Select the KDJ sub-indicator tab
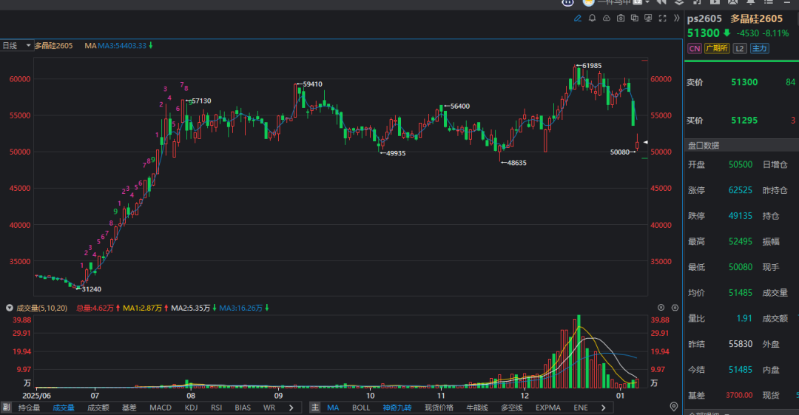This screenshot has width=799, height=415. (x=192, y=408)
